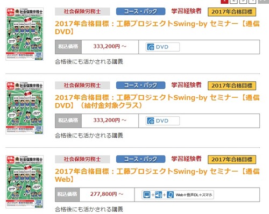The image size is (269, 214).
Task: Open first Swing-by セミナー【通信DVD】 title link
Action: click(157, 27)
